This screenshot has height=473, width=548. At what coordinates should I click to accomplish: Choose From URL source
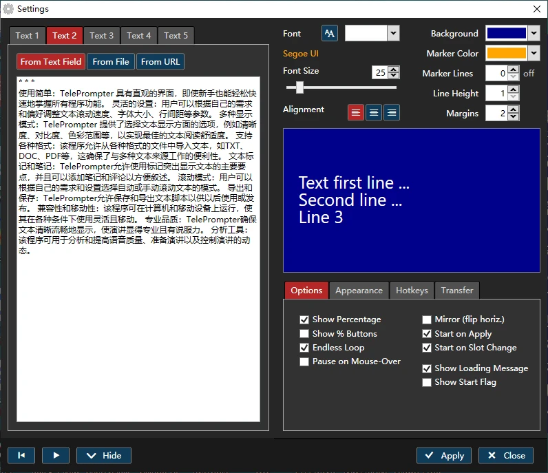tap(160, 61)
